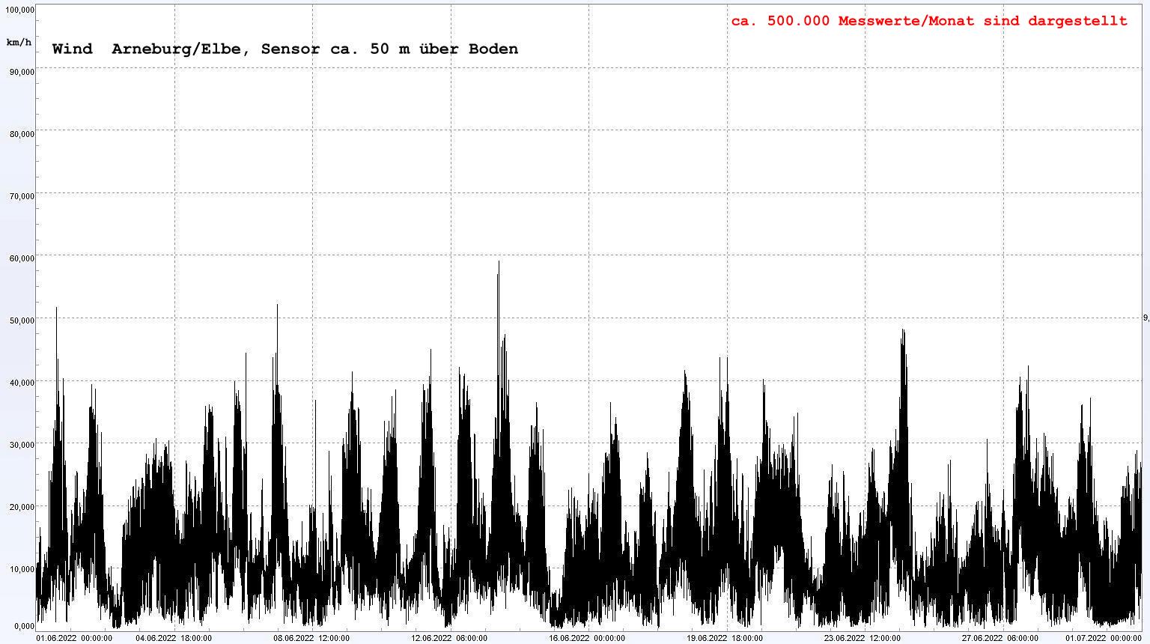
Task: Click the 100,000 y-axis label
Action: (x=19, y=10)
